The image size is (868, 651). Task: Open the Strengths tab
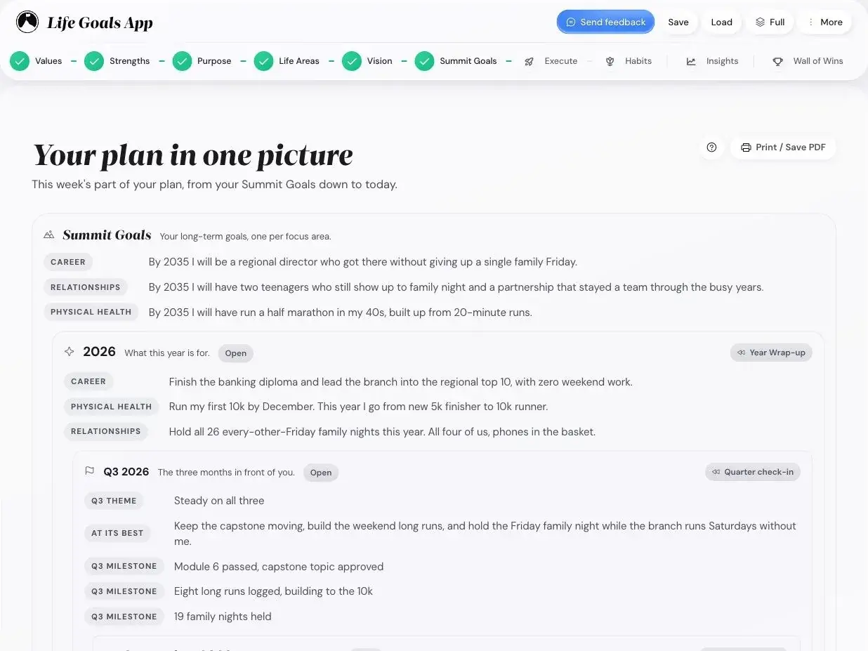[x=117, y=61]
